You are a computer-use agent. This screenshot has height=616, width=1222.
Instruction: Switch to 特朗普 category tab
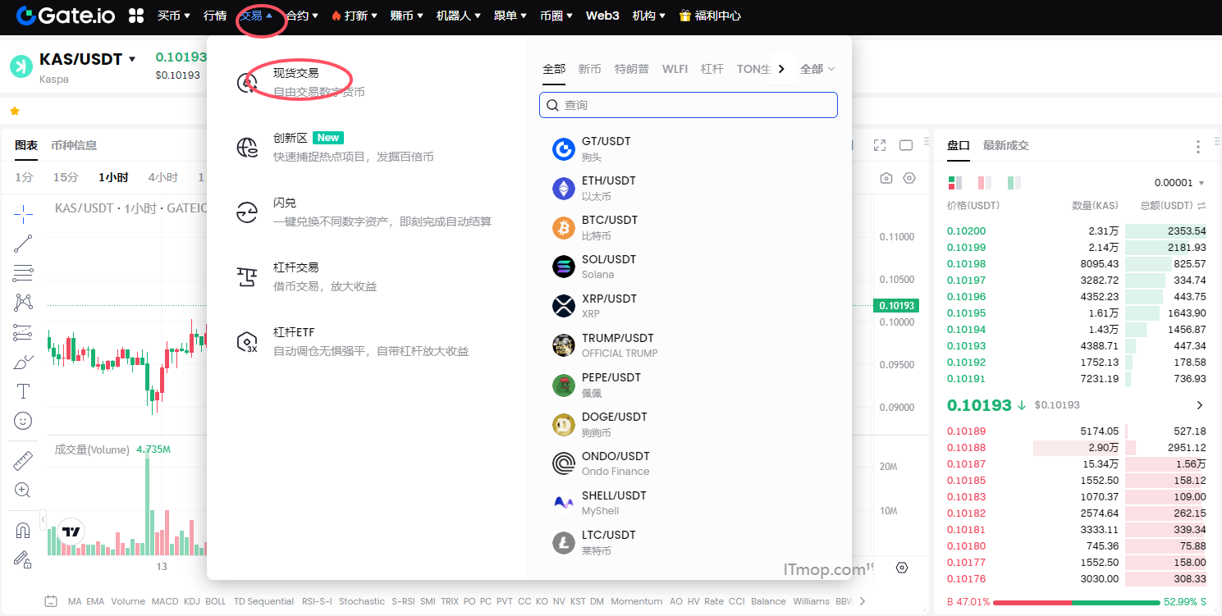[632, 69]
